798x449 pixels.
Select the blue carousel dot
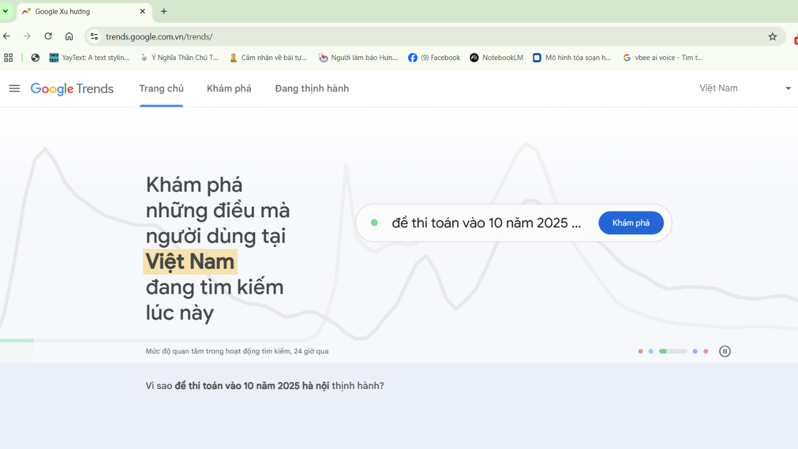[x=651, y=351]
